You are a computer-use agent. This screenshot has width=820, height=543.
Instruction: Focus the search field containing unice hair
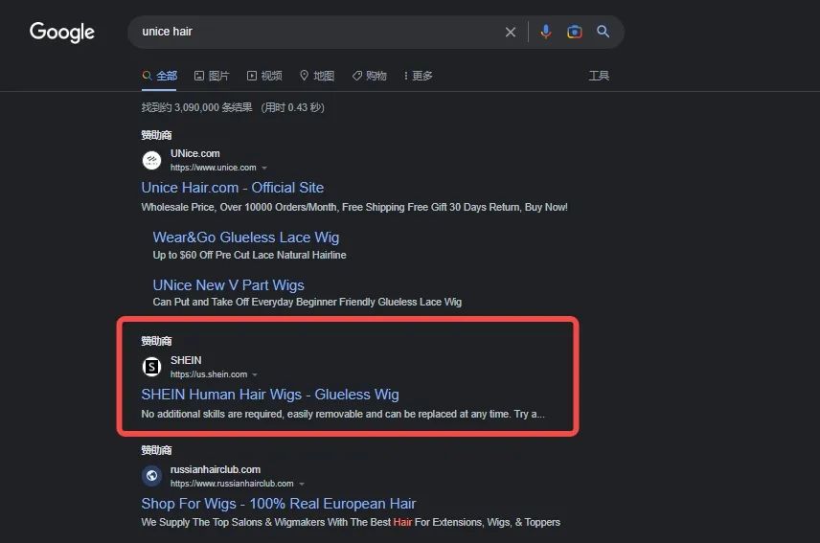pyautogui.click(x=314, y=32)
